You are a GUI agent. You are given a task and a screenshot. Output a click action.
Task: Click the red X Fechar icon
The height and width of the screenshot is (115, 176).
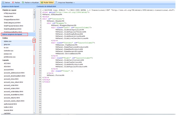click(13, 2)
